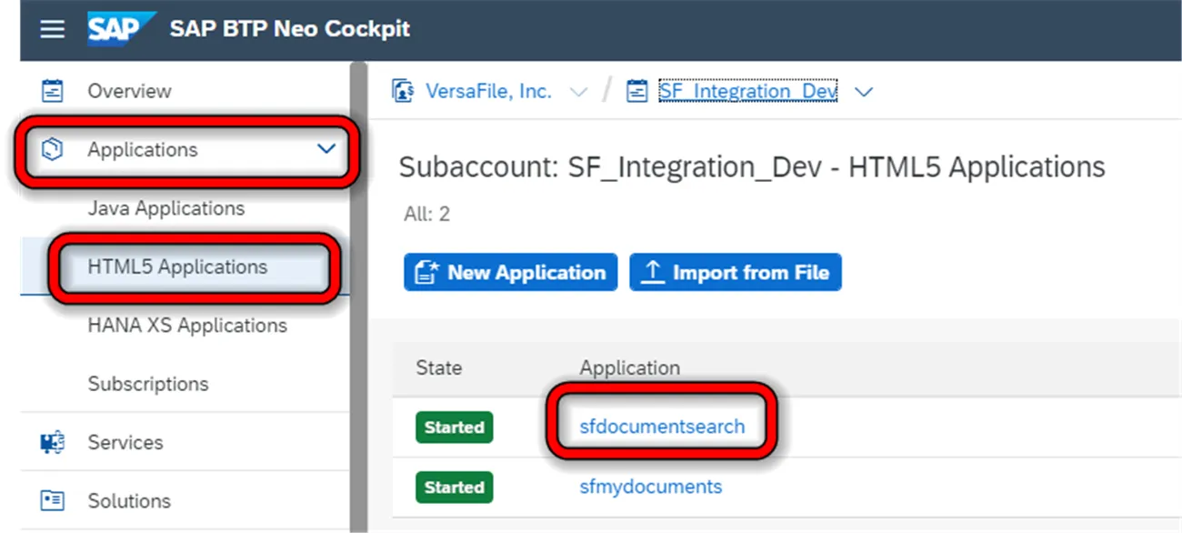Click the Started badge for sfdocumentsearch

[x=455, y=427]
